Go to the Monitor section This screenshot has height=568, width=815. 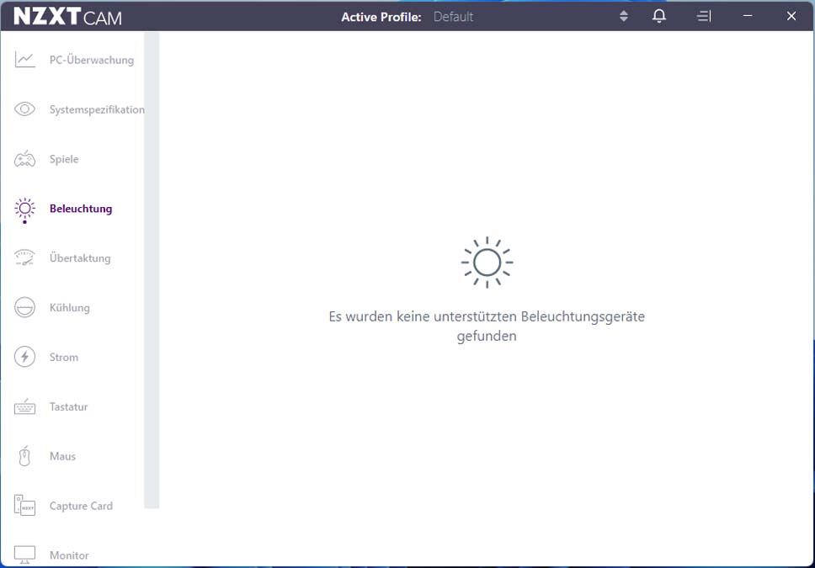coord(69,555)
